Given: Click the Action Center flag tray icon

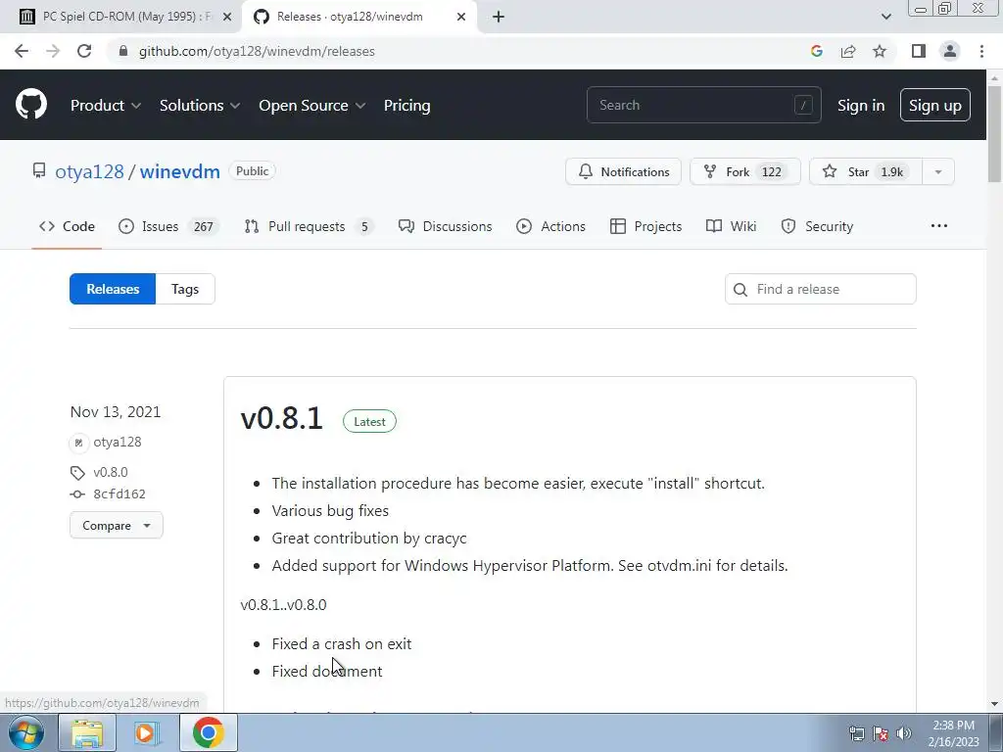Looking at the screenshot, I should click(881, 733).
